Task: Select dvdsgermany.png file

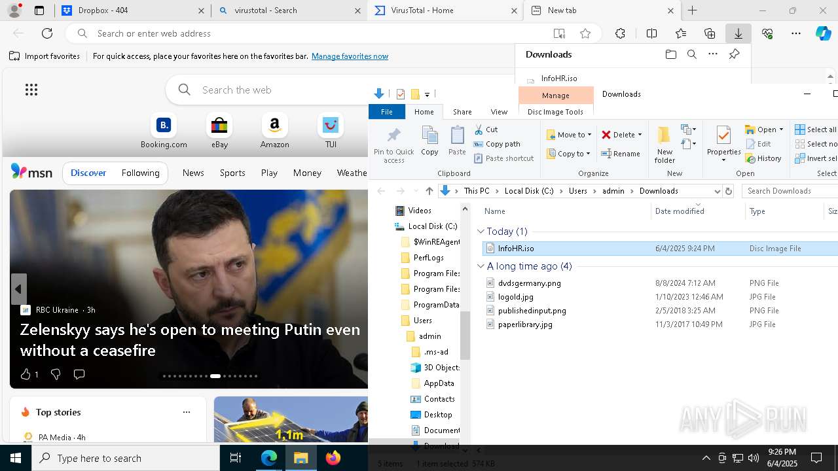Action: pos(529,283)
